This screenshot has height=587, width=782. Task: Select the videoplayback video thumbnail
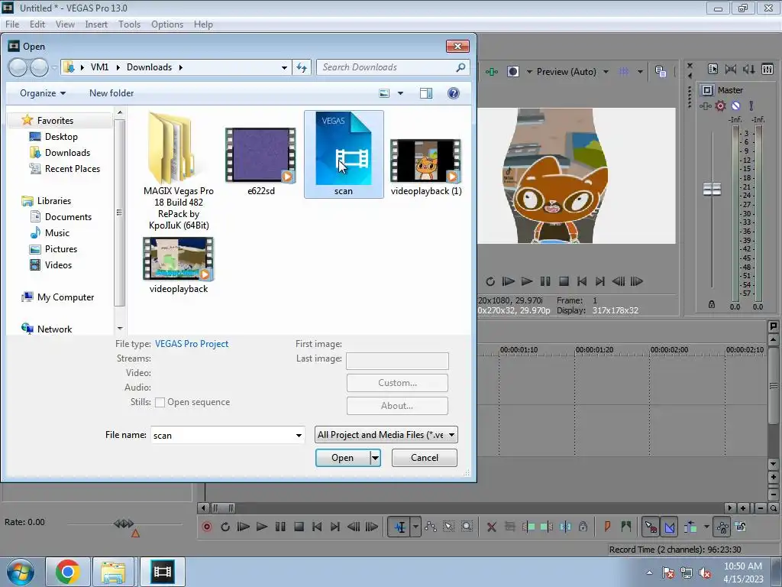pos(179,259)
